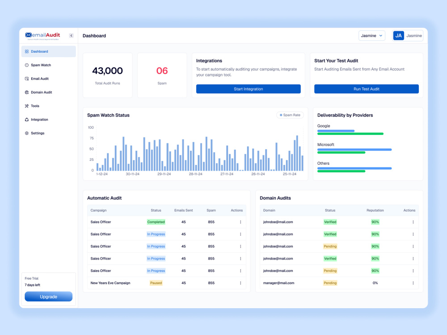Click the Tools wrench icon in sidebar
The height and width of the screenshot is (335, 447).
tap(27, 106)
